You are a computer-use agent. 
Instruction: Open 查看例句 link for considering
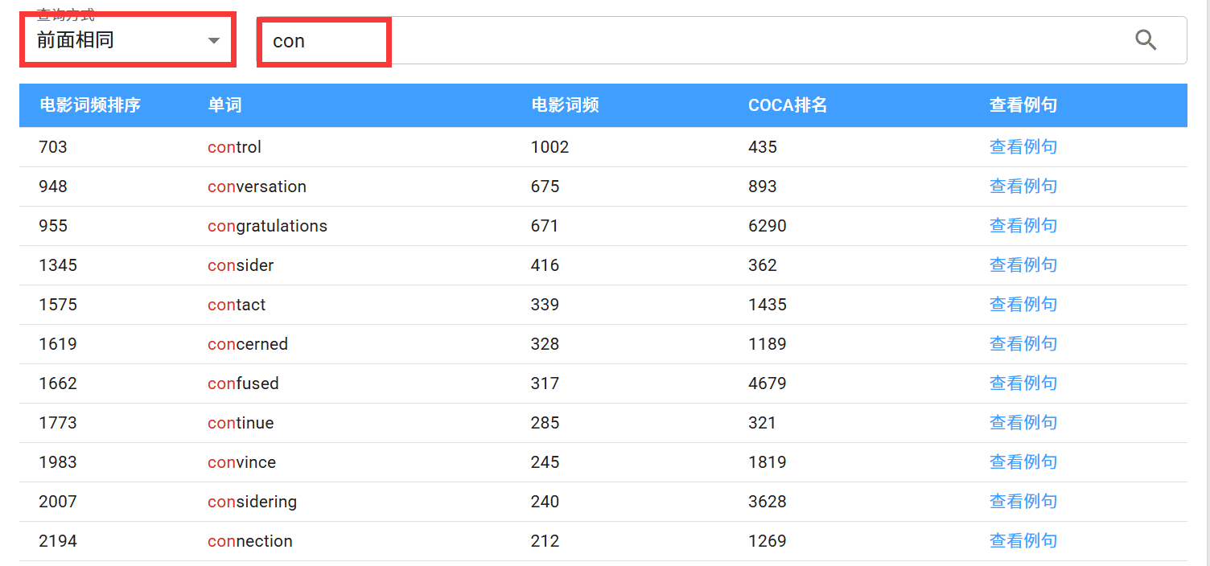1023,502
